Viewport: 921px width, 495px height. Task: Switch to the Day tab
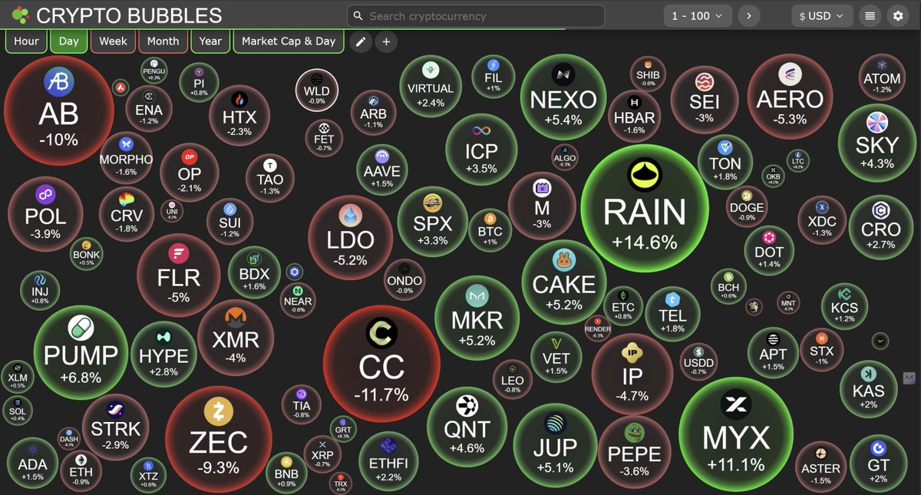pyautogui.click(x=69, y=41)
